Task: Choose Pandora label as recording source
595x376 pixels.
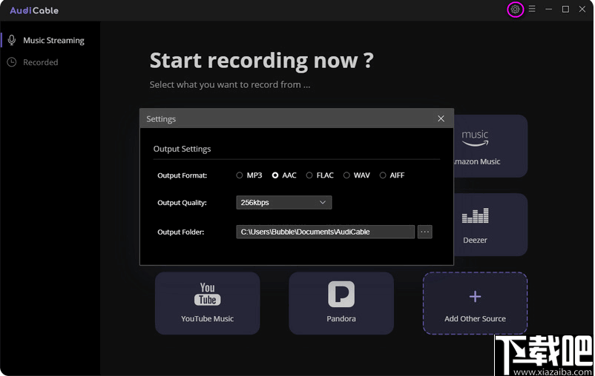Action: point(341,319)
